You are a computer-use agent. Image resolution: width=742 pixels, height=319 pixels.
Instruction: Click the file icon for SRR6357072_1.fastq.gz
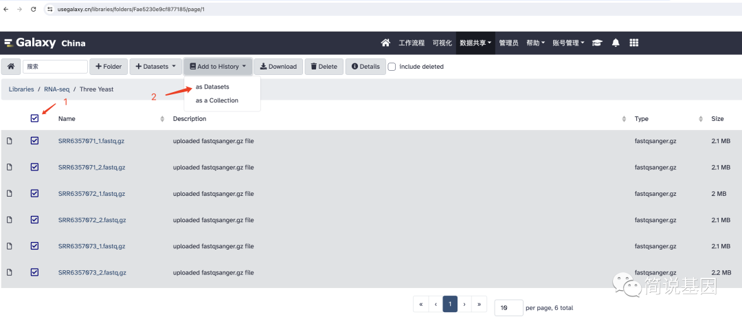pyautogui.click(x=9, y=194)
